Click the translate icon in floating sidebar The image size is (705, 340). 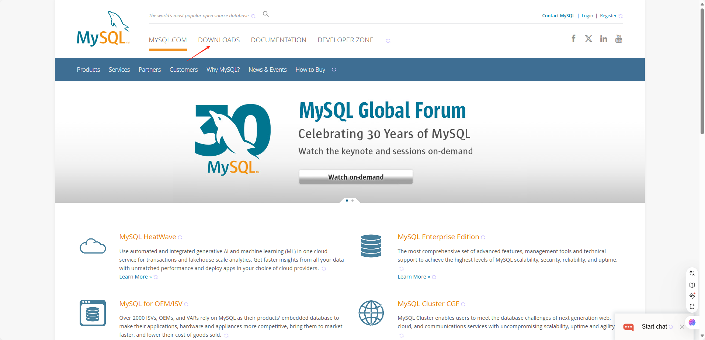(x=692, y=273)
